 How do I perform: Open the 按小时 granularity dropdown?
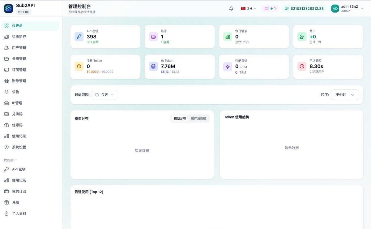point(345,95)
